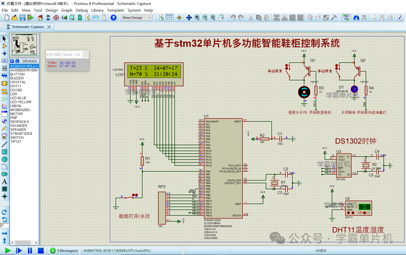Screen dimensions: 406x255
Task: Click the Redraw display icon
Action: [x=161, y=18]
